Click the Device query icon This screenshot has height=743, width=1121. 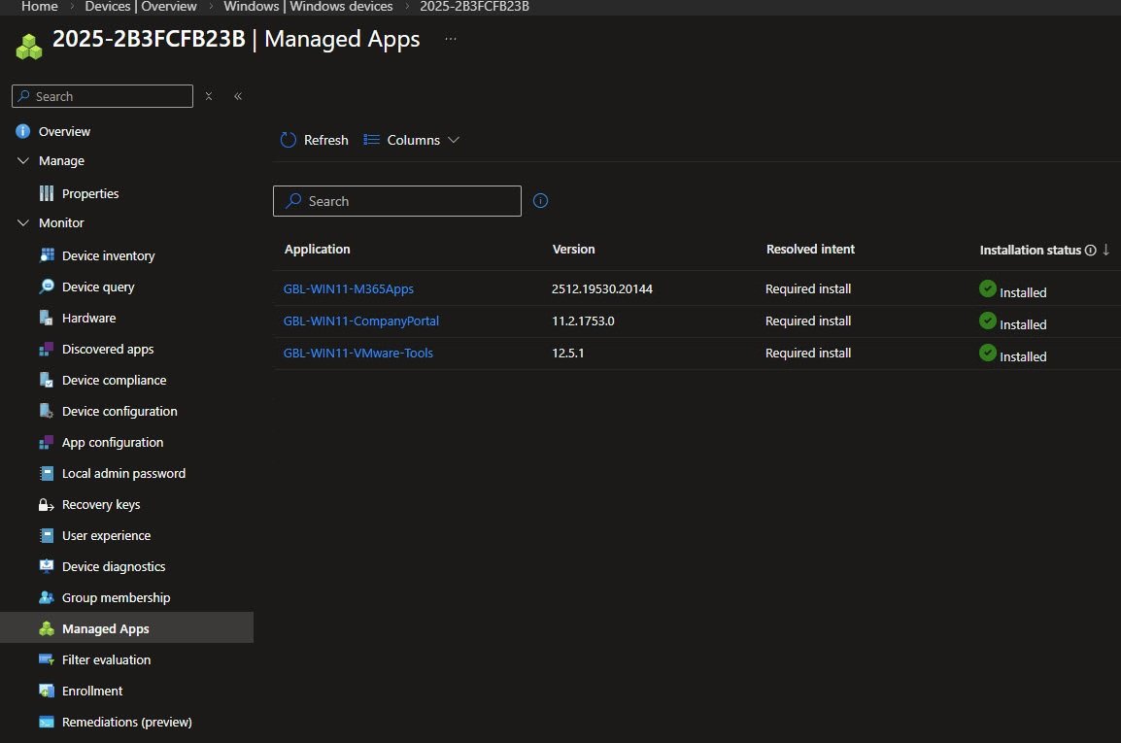(x=47, y=287)
